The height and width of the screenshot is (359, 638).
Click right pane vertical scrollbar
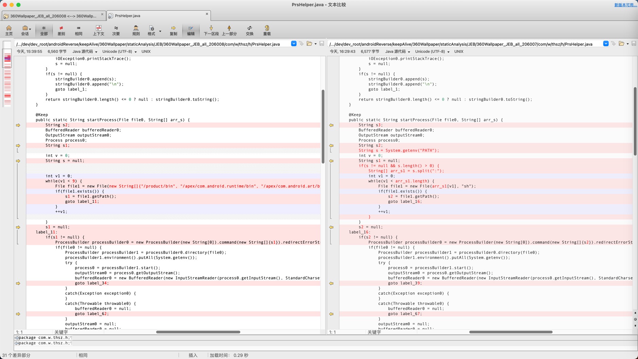[635, 121]
